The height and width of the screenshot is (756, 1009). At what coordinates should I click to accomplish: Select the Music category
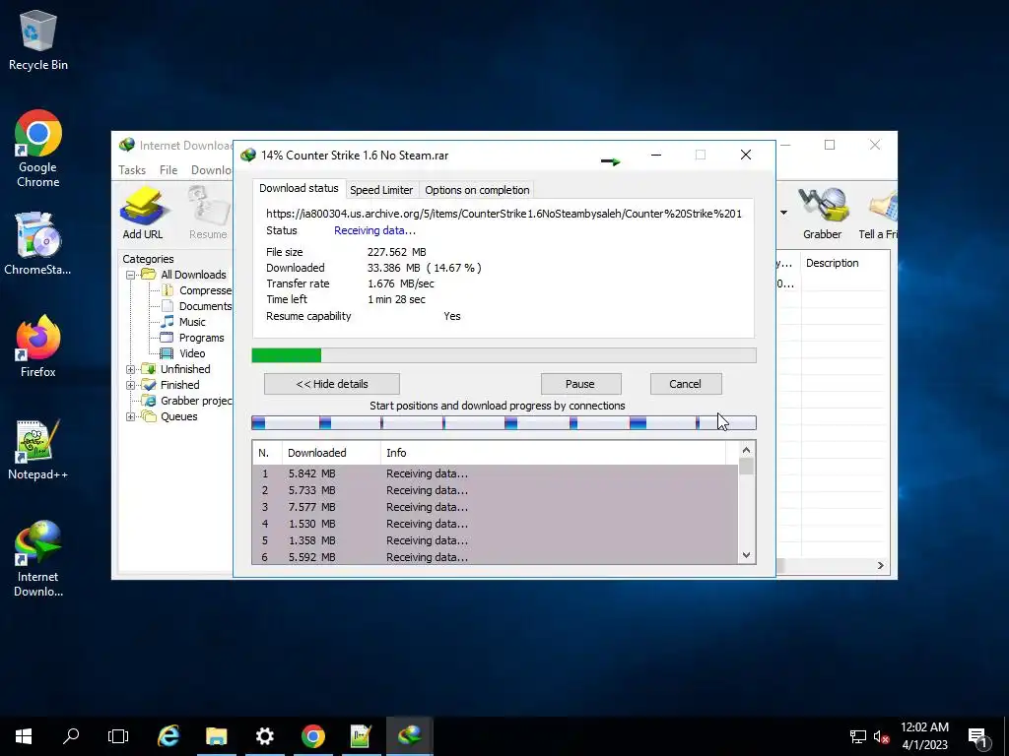192,322
